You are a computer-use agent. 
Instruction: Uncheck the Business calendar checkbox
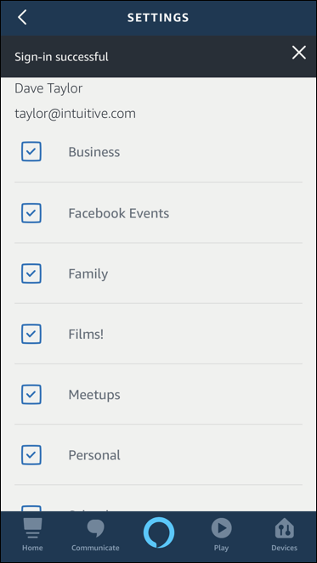pyautogui.click(x=31, y=151)
